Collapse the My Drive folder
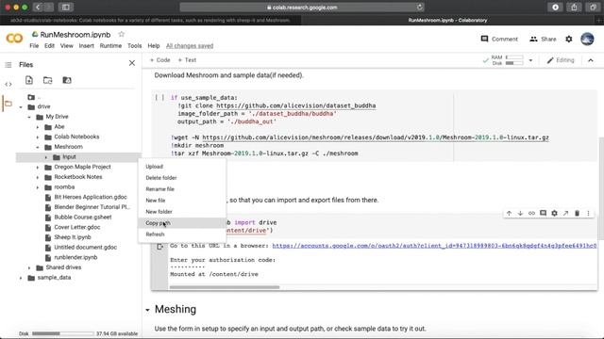Screen dimensions: 604x339 click(29, 117)
